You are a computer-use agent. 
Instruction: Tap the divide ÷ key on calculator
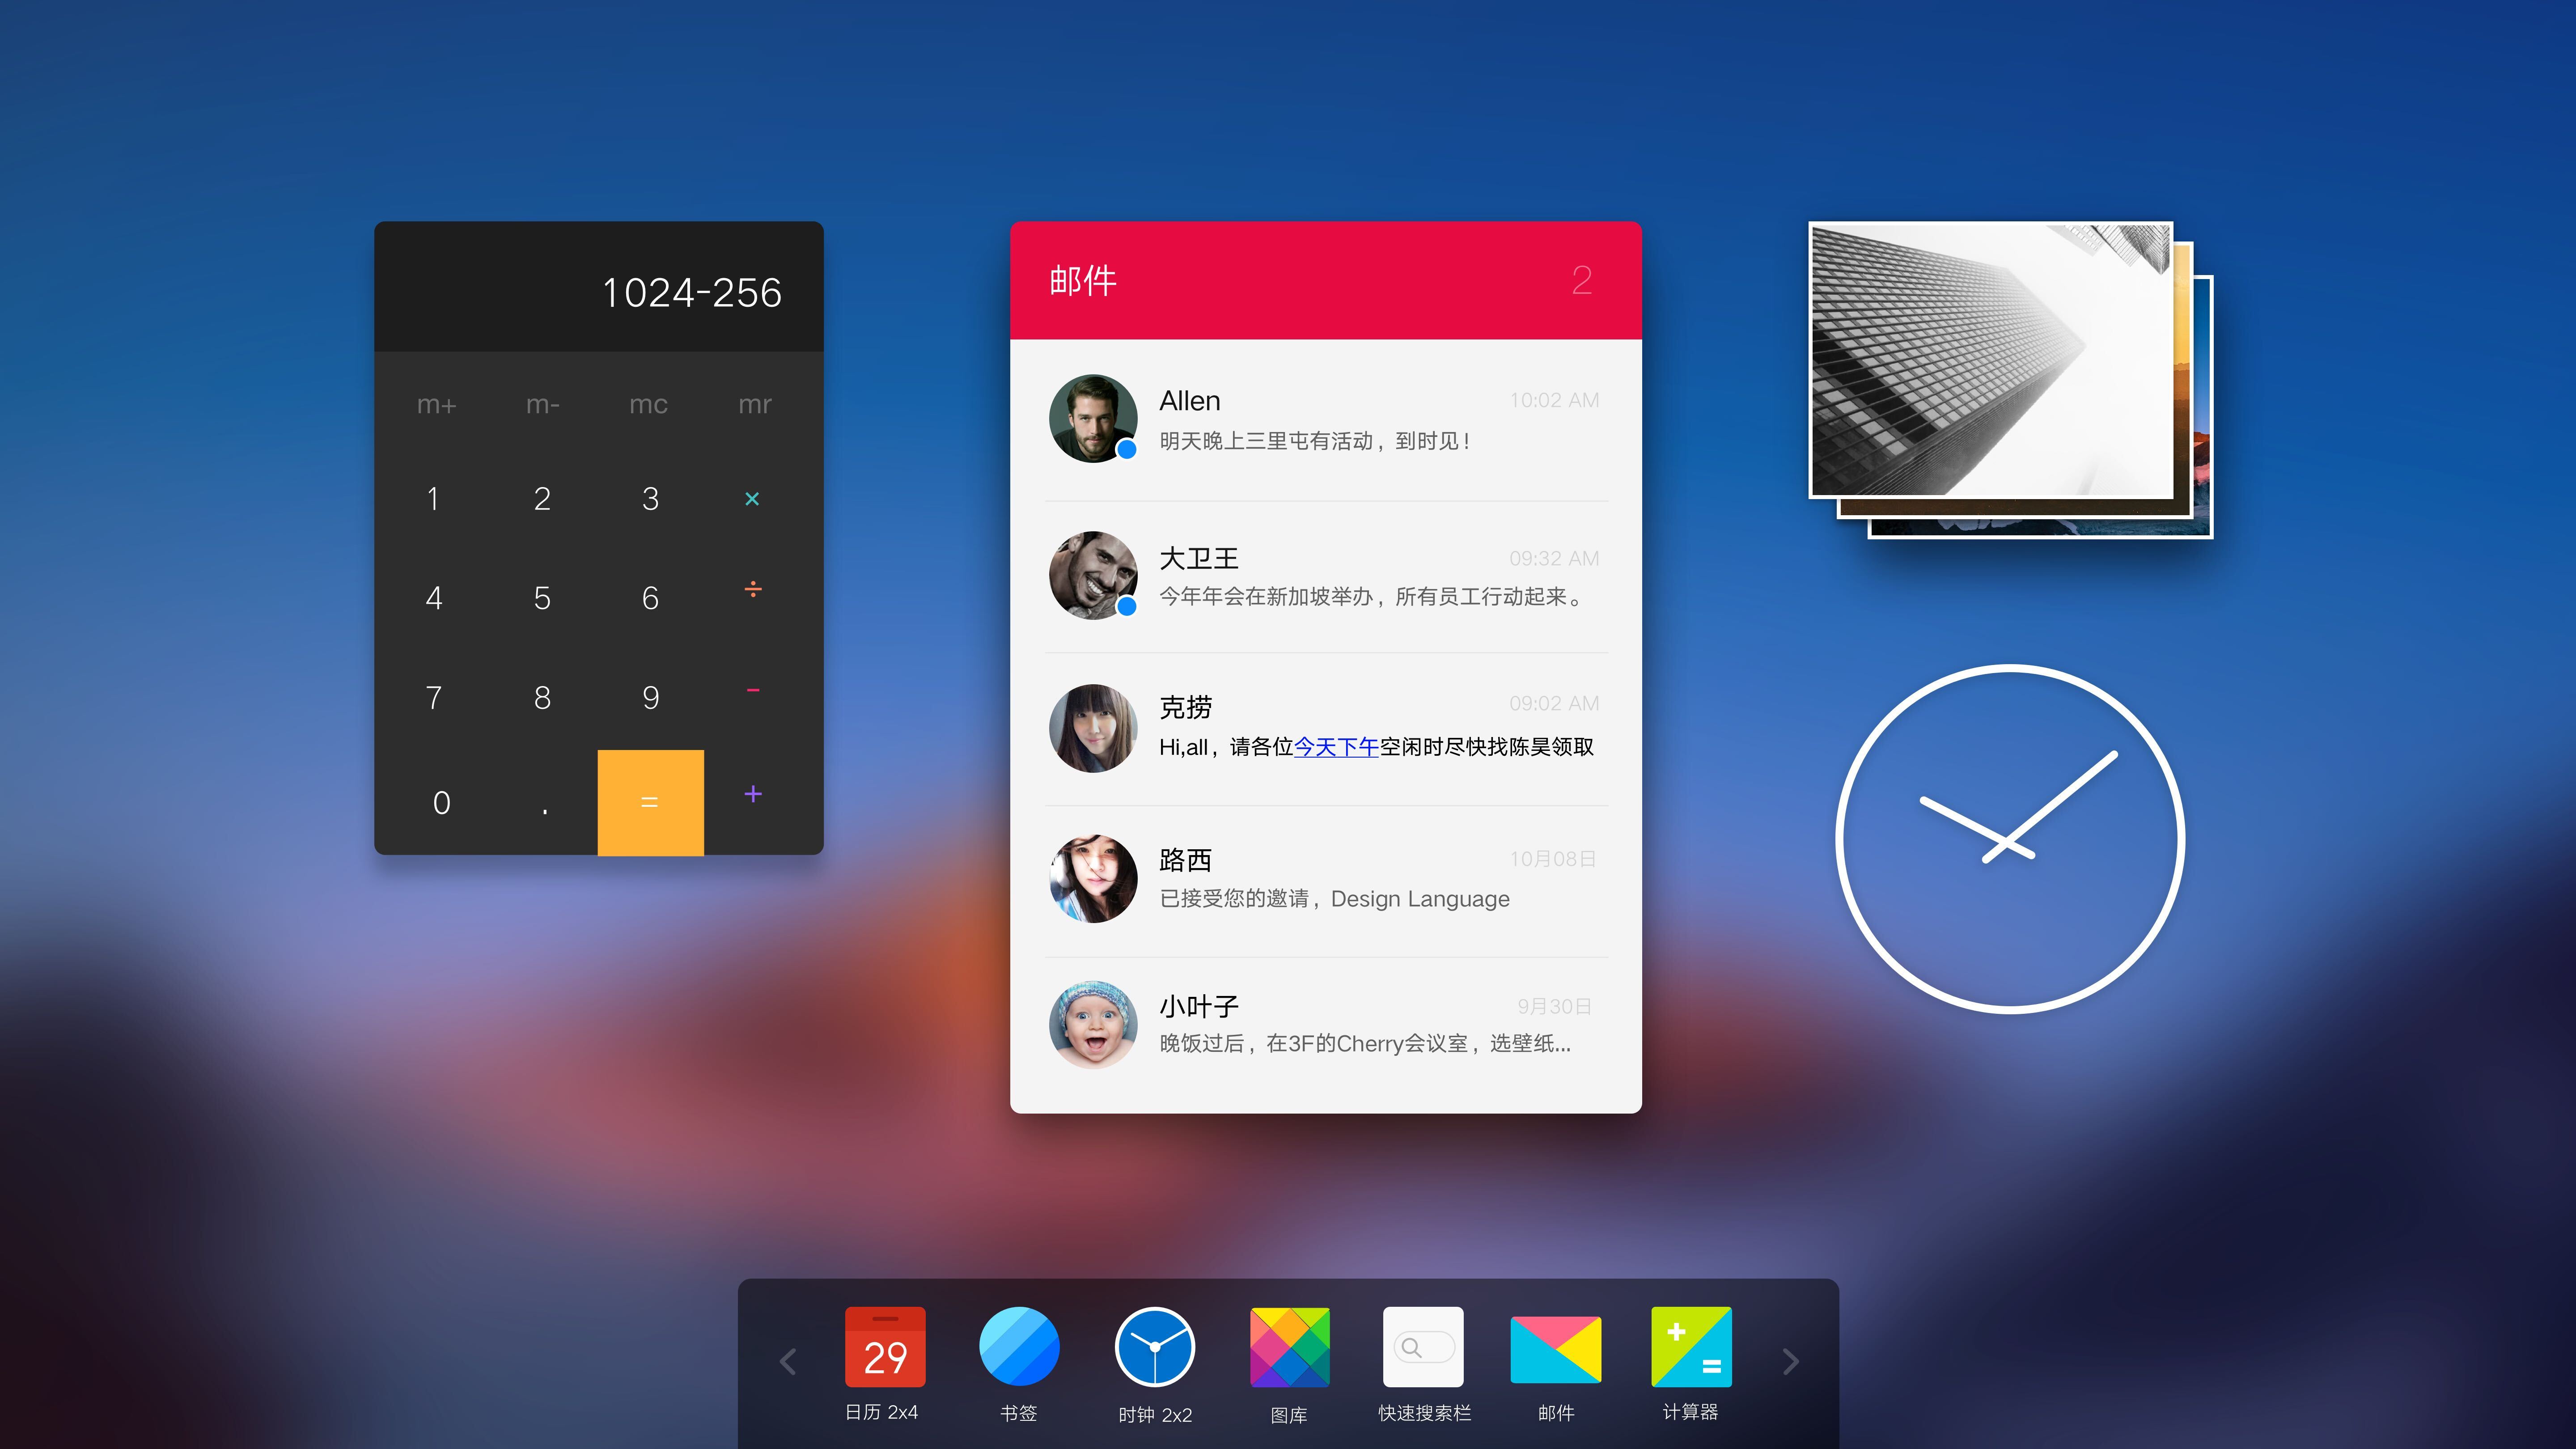753,590
